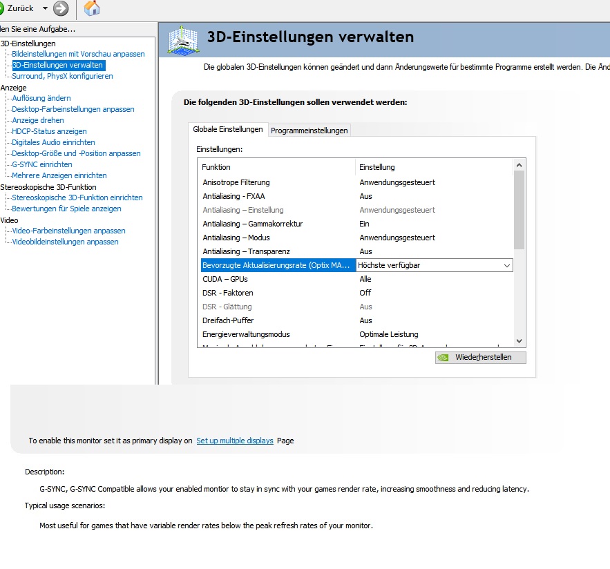This screenshot has height=569, width=610.
Task: Select the 3D-Einstellungen category heading
Action: [28, 44]
